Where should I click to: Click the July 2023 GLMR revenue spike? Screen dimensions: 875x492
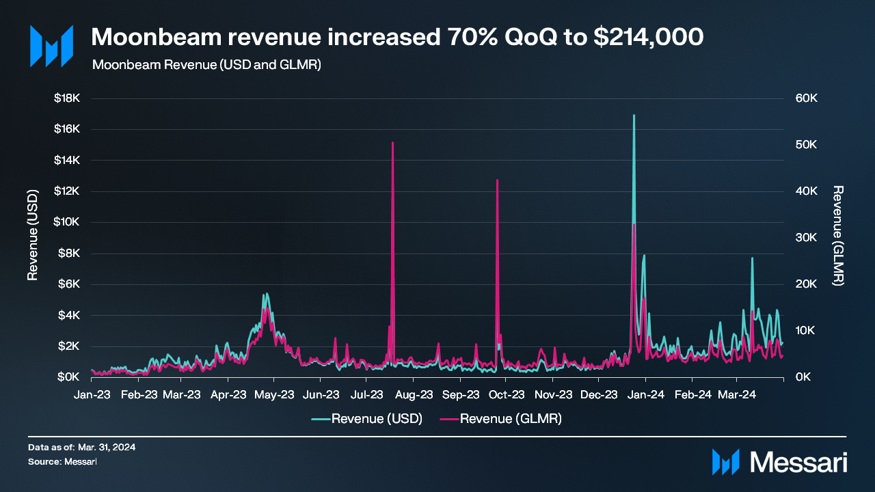point(392,143)
